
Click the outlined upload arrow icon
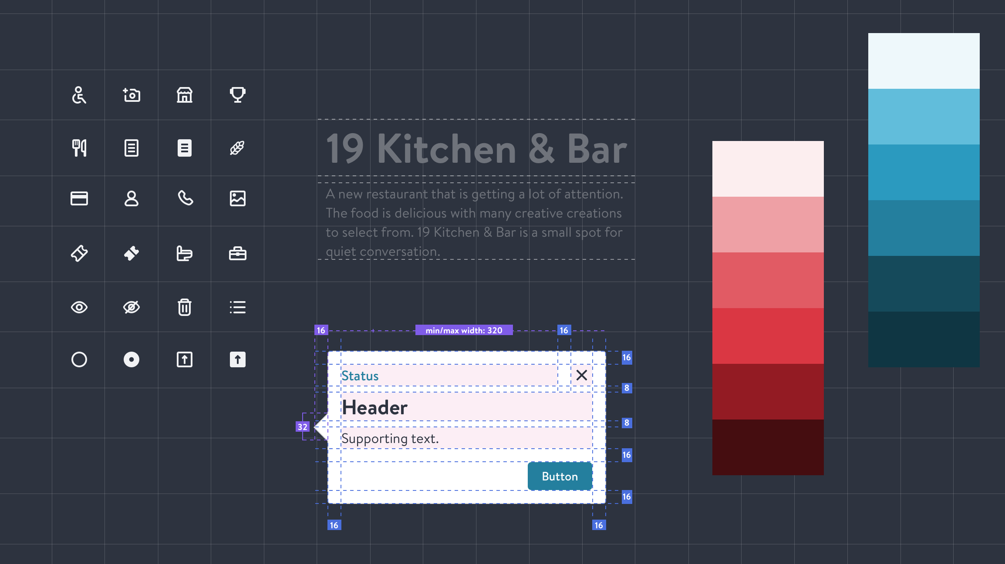point(185,359)
